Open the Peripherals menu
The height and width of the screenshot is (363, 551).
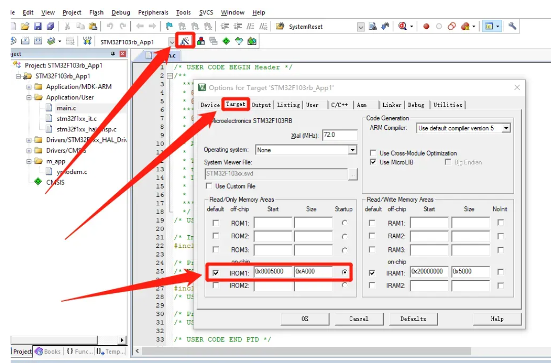pos(153,12)
